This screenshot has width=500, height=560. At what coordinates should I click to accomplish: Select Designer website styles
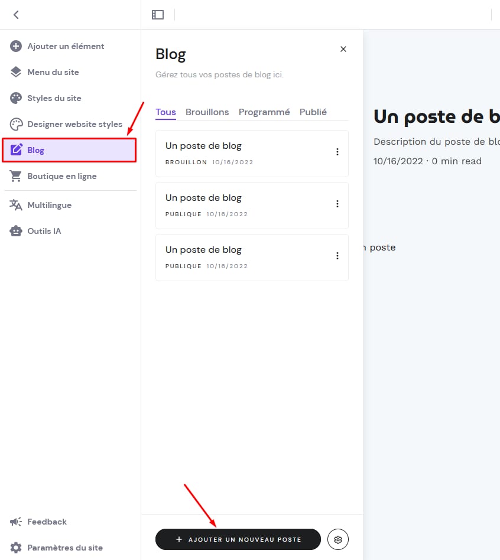click(x=74, y=124)
